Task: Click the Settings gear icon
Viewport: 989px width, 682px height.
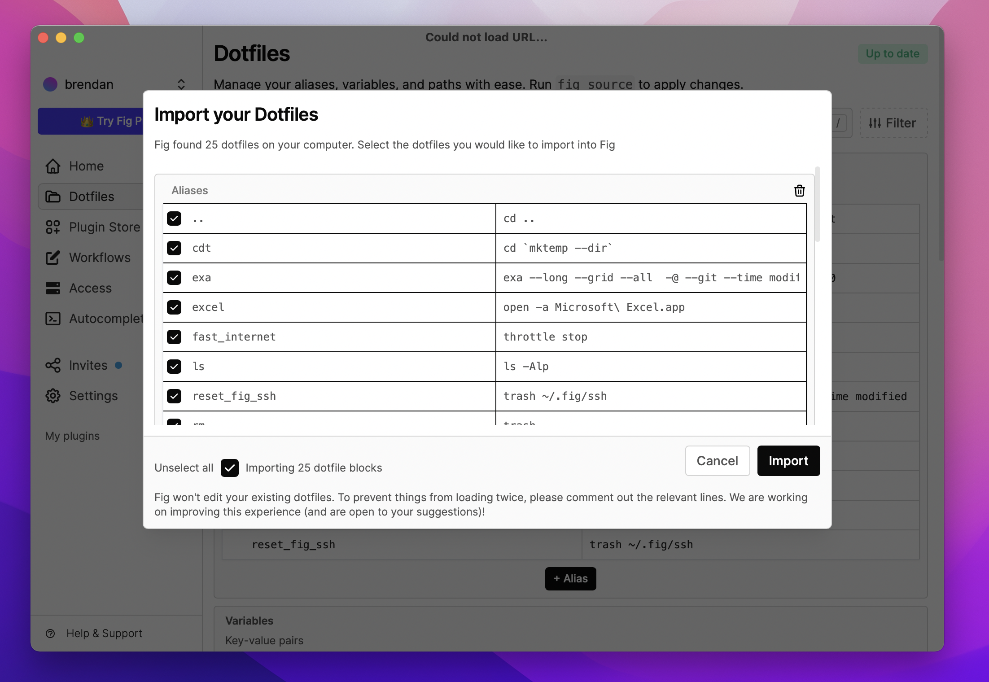Action: [x=53, y=396]
